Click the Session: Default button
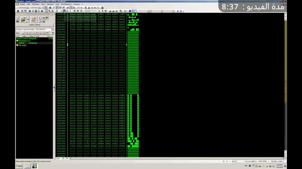The width and height of the screenshot is (302, 169). pyautogui.click(x=35, y=25)
